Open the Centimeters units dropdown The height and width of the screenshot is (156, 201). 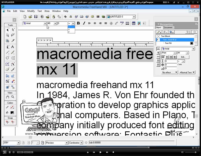[x=81, y=143]
